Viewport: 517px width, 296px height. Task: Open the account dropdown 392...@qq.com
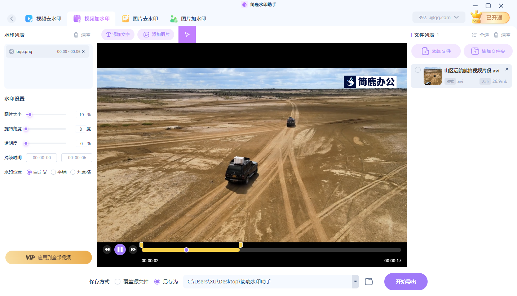tap(438, 18)
